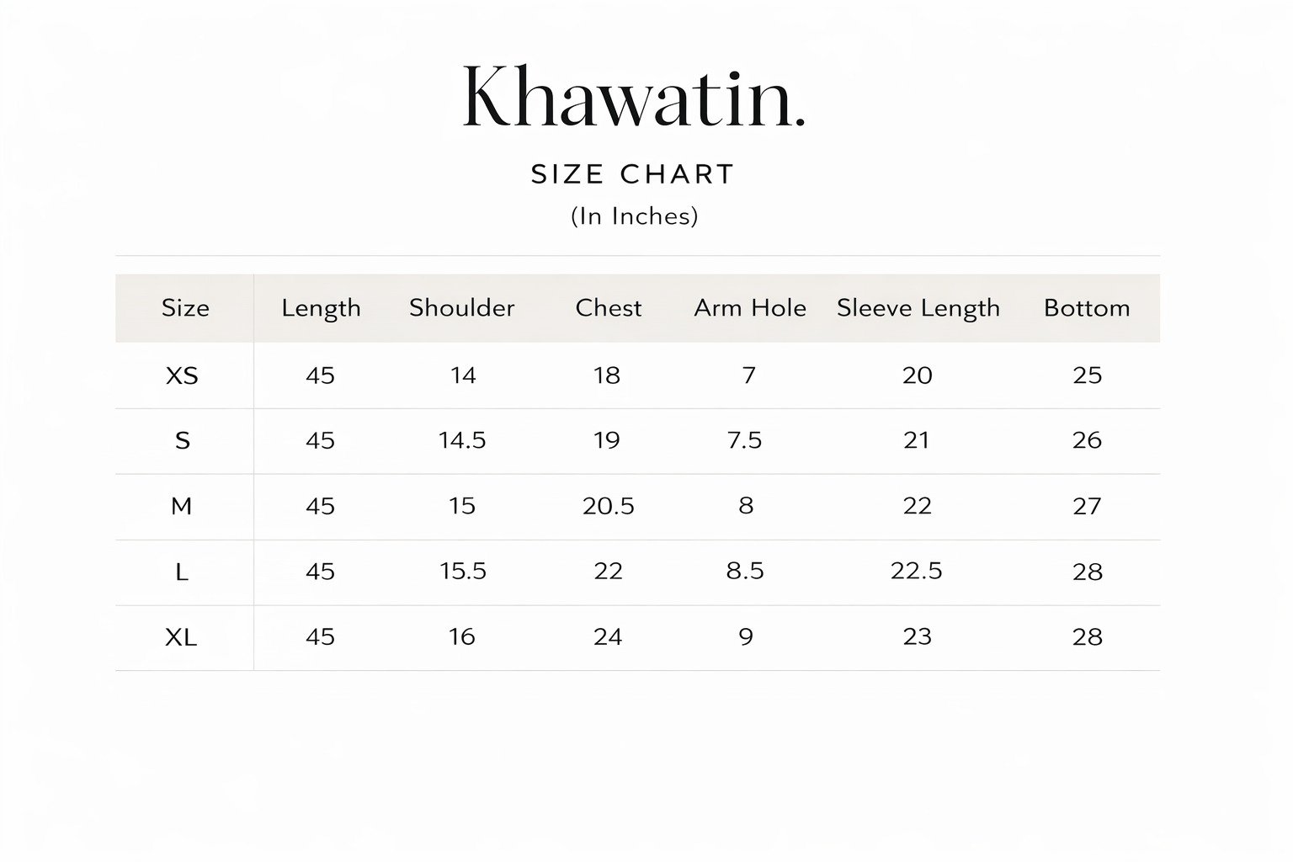Select the L size row label
The height and width of the screenshot is (862, 1293).
[182, 572]
